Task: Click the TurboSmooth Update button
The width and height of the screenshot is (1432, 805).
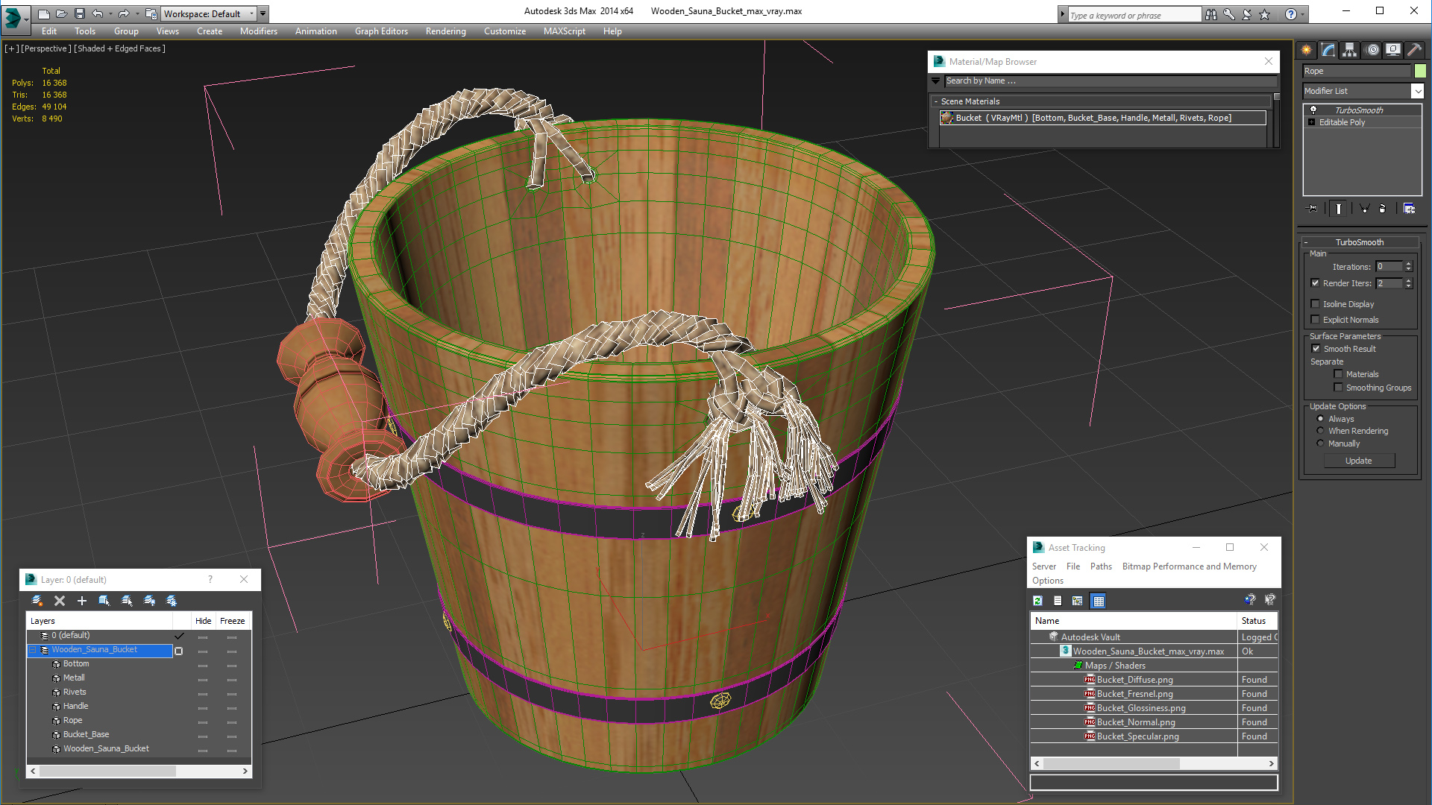Action: click(1358, 461)
